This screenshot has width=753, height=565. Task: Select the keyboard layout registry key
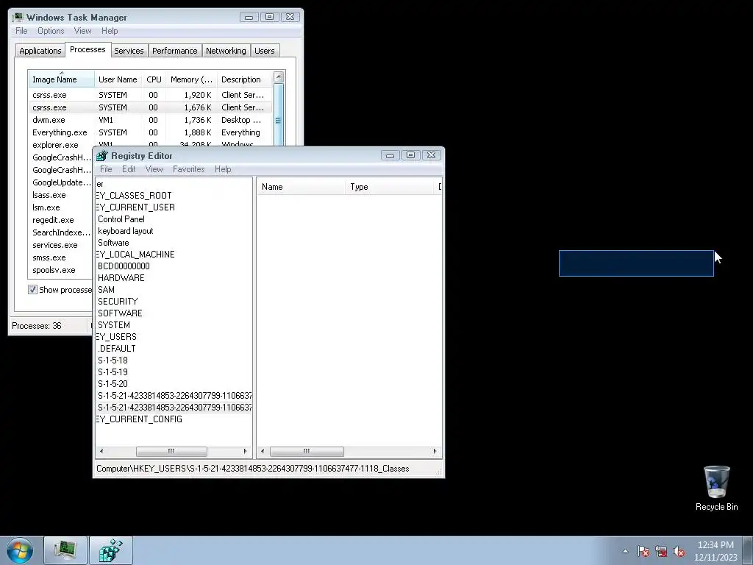click(125, 231)
